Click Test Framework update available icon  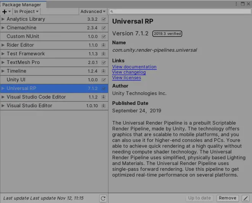[x=103, y=54]
